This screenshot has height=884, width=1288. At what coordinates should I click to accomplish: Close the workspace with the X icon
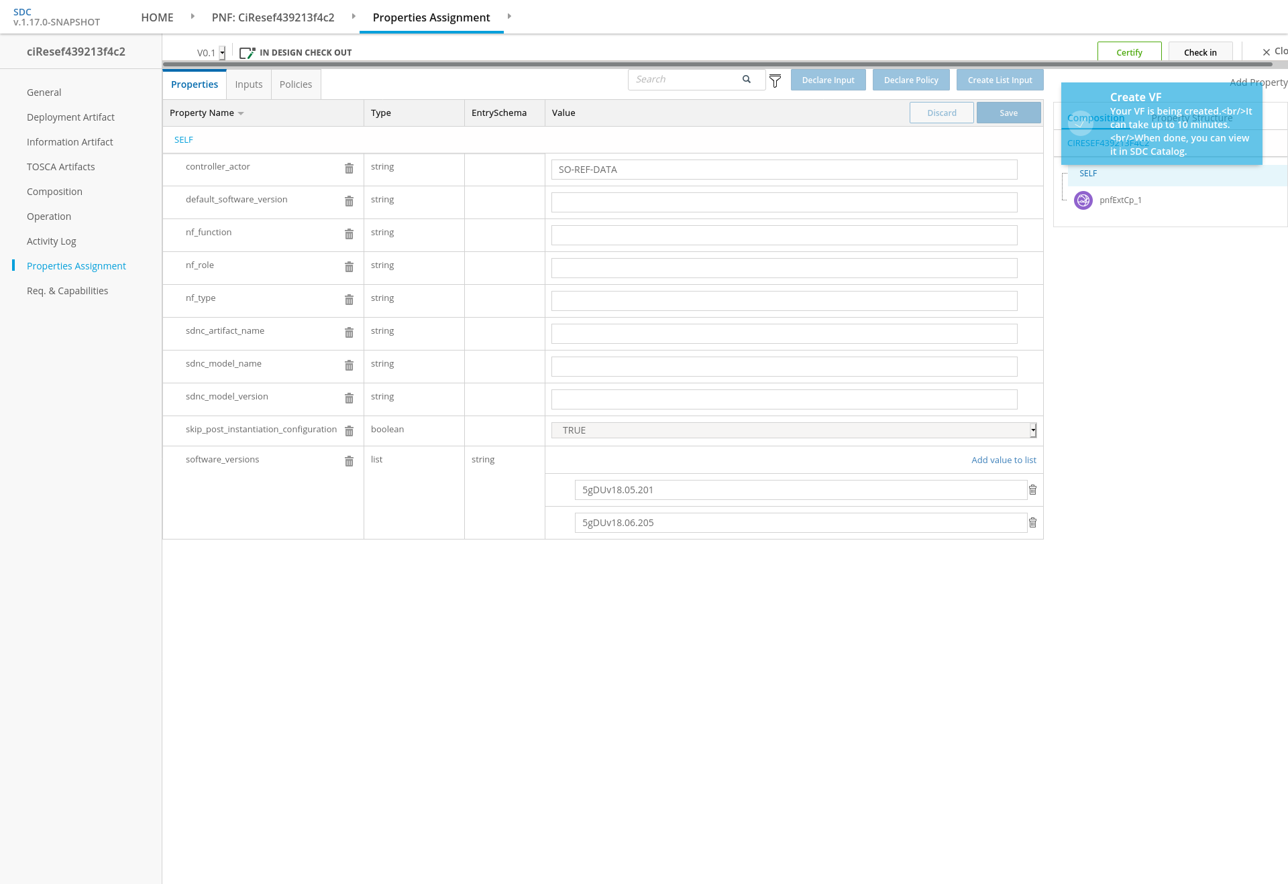coord(1267,52)
